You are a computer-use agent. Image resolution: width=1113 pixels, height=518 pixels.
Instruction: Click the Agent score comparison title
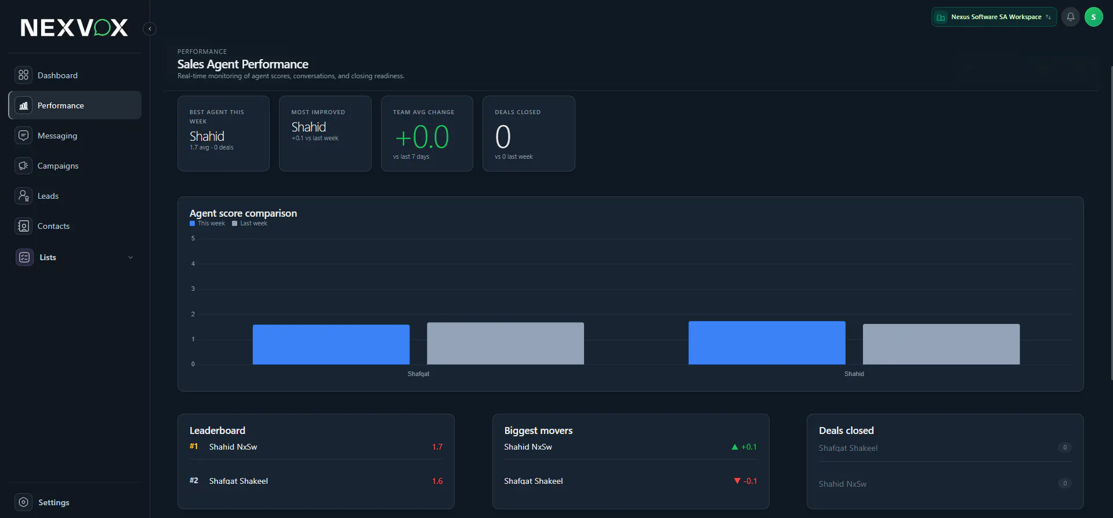pyautogui.click(x=243, y=213)
